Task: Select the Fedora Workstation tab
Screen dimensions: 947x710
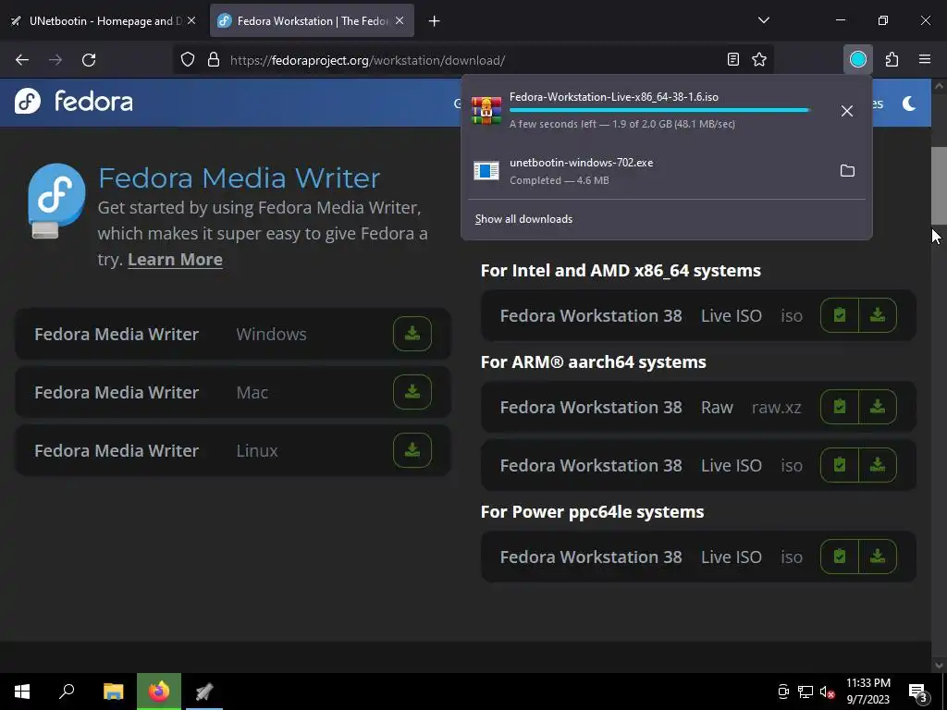Action: pyautogui.click(x=312, y=20)
